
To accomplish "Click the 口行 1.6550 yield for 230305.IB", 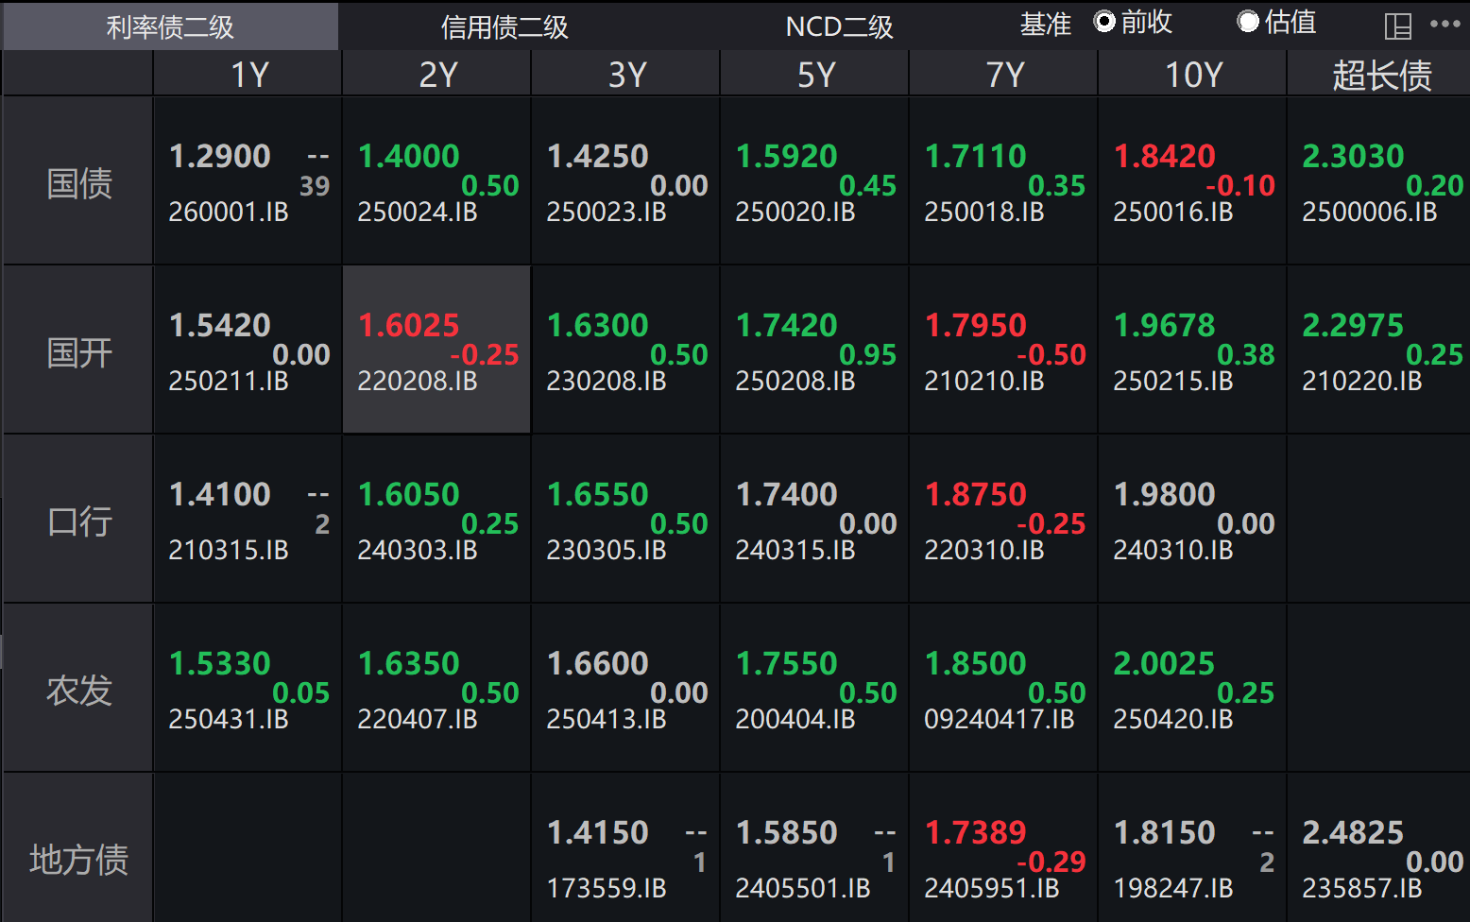I will [x=598, y=494].
